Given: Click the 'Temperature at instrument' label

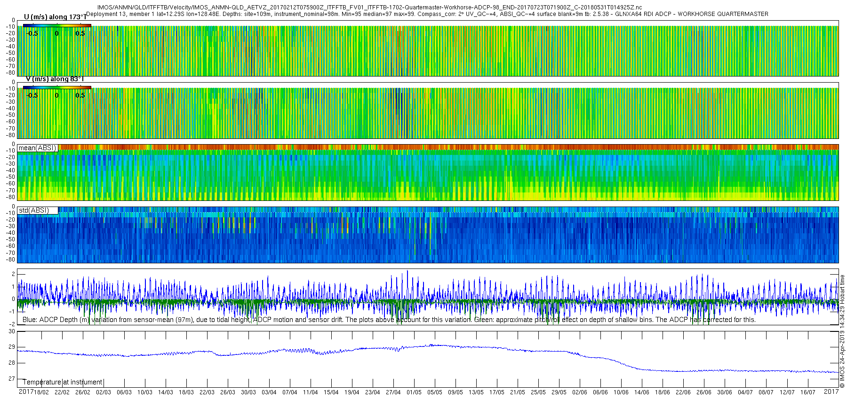Looking at the screenshot, I should coord(63,382).
